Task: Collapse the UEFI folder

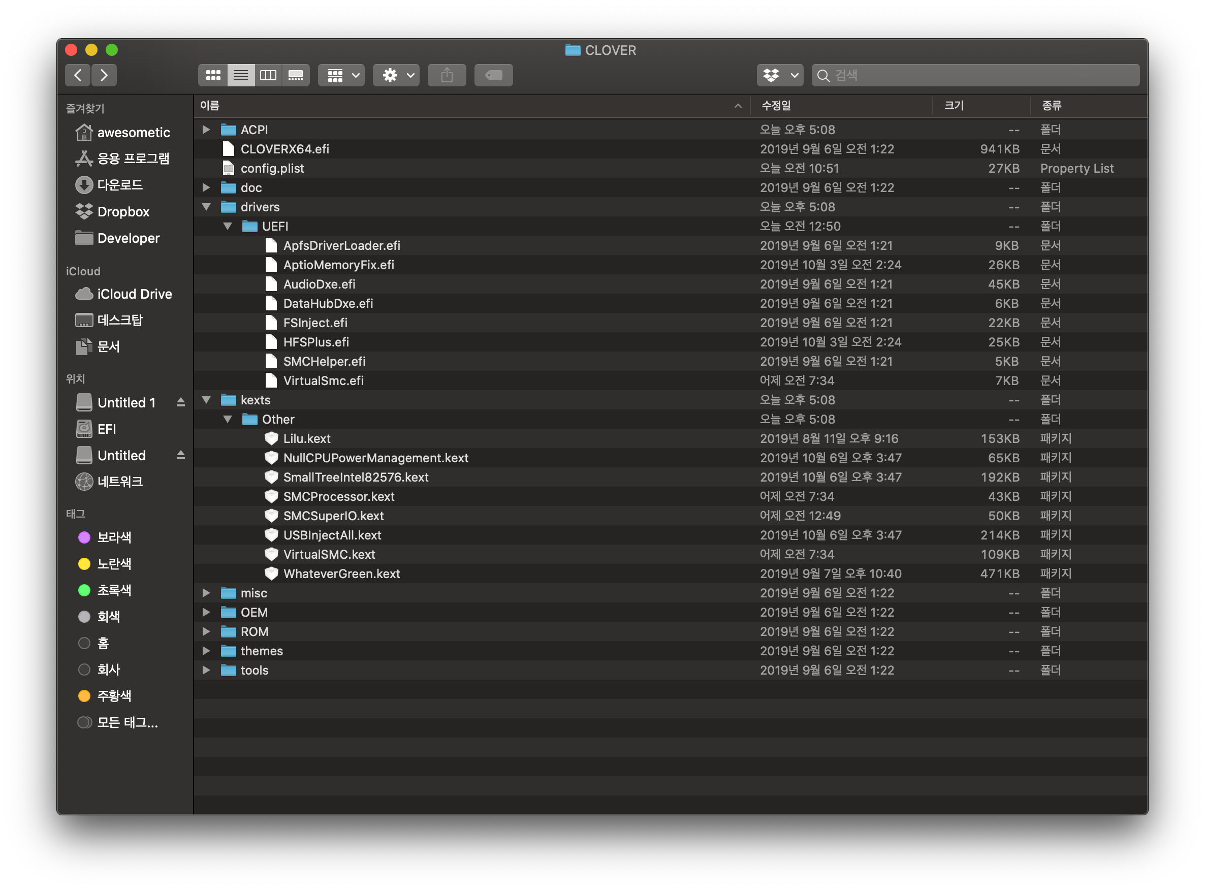Action: pos(227,226)
